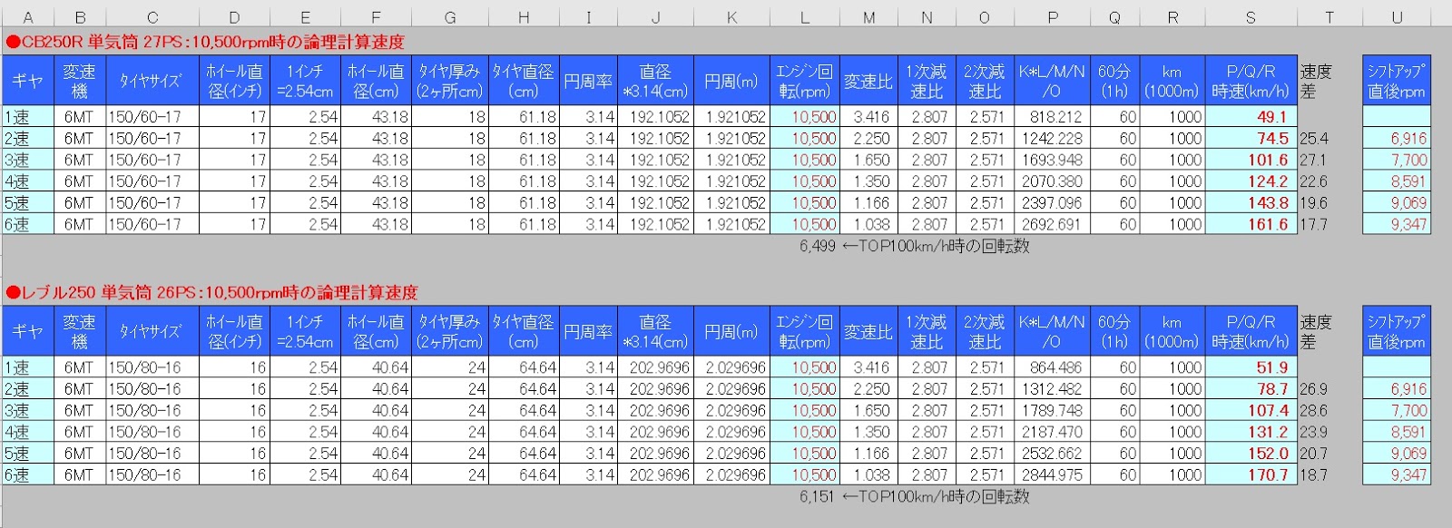Click tire size 150/60-17 in CB250R 1速 row
The width and height of the screenshot is (1452, 528).
[x=152, y=117]
